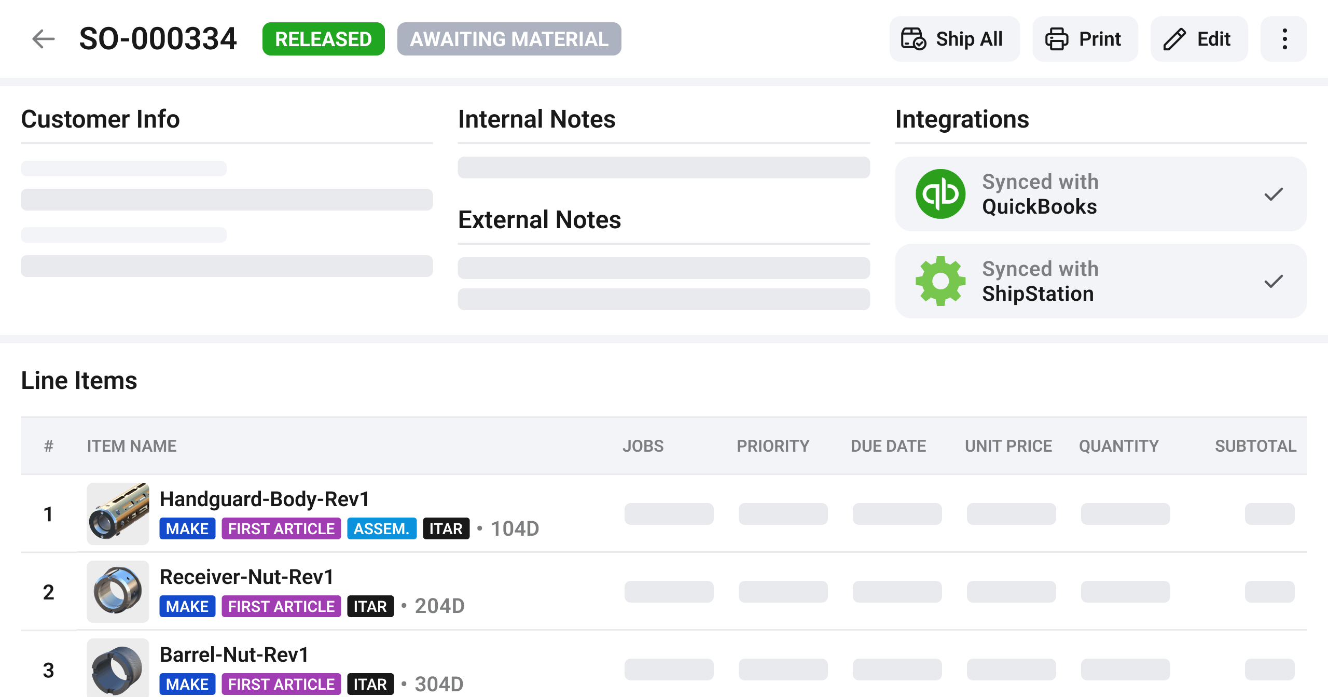
Task: Click the ITAR tag on Receiver-Nut-Rev1
Action: (370, 606)
